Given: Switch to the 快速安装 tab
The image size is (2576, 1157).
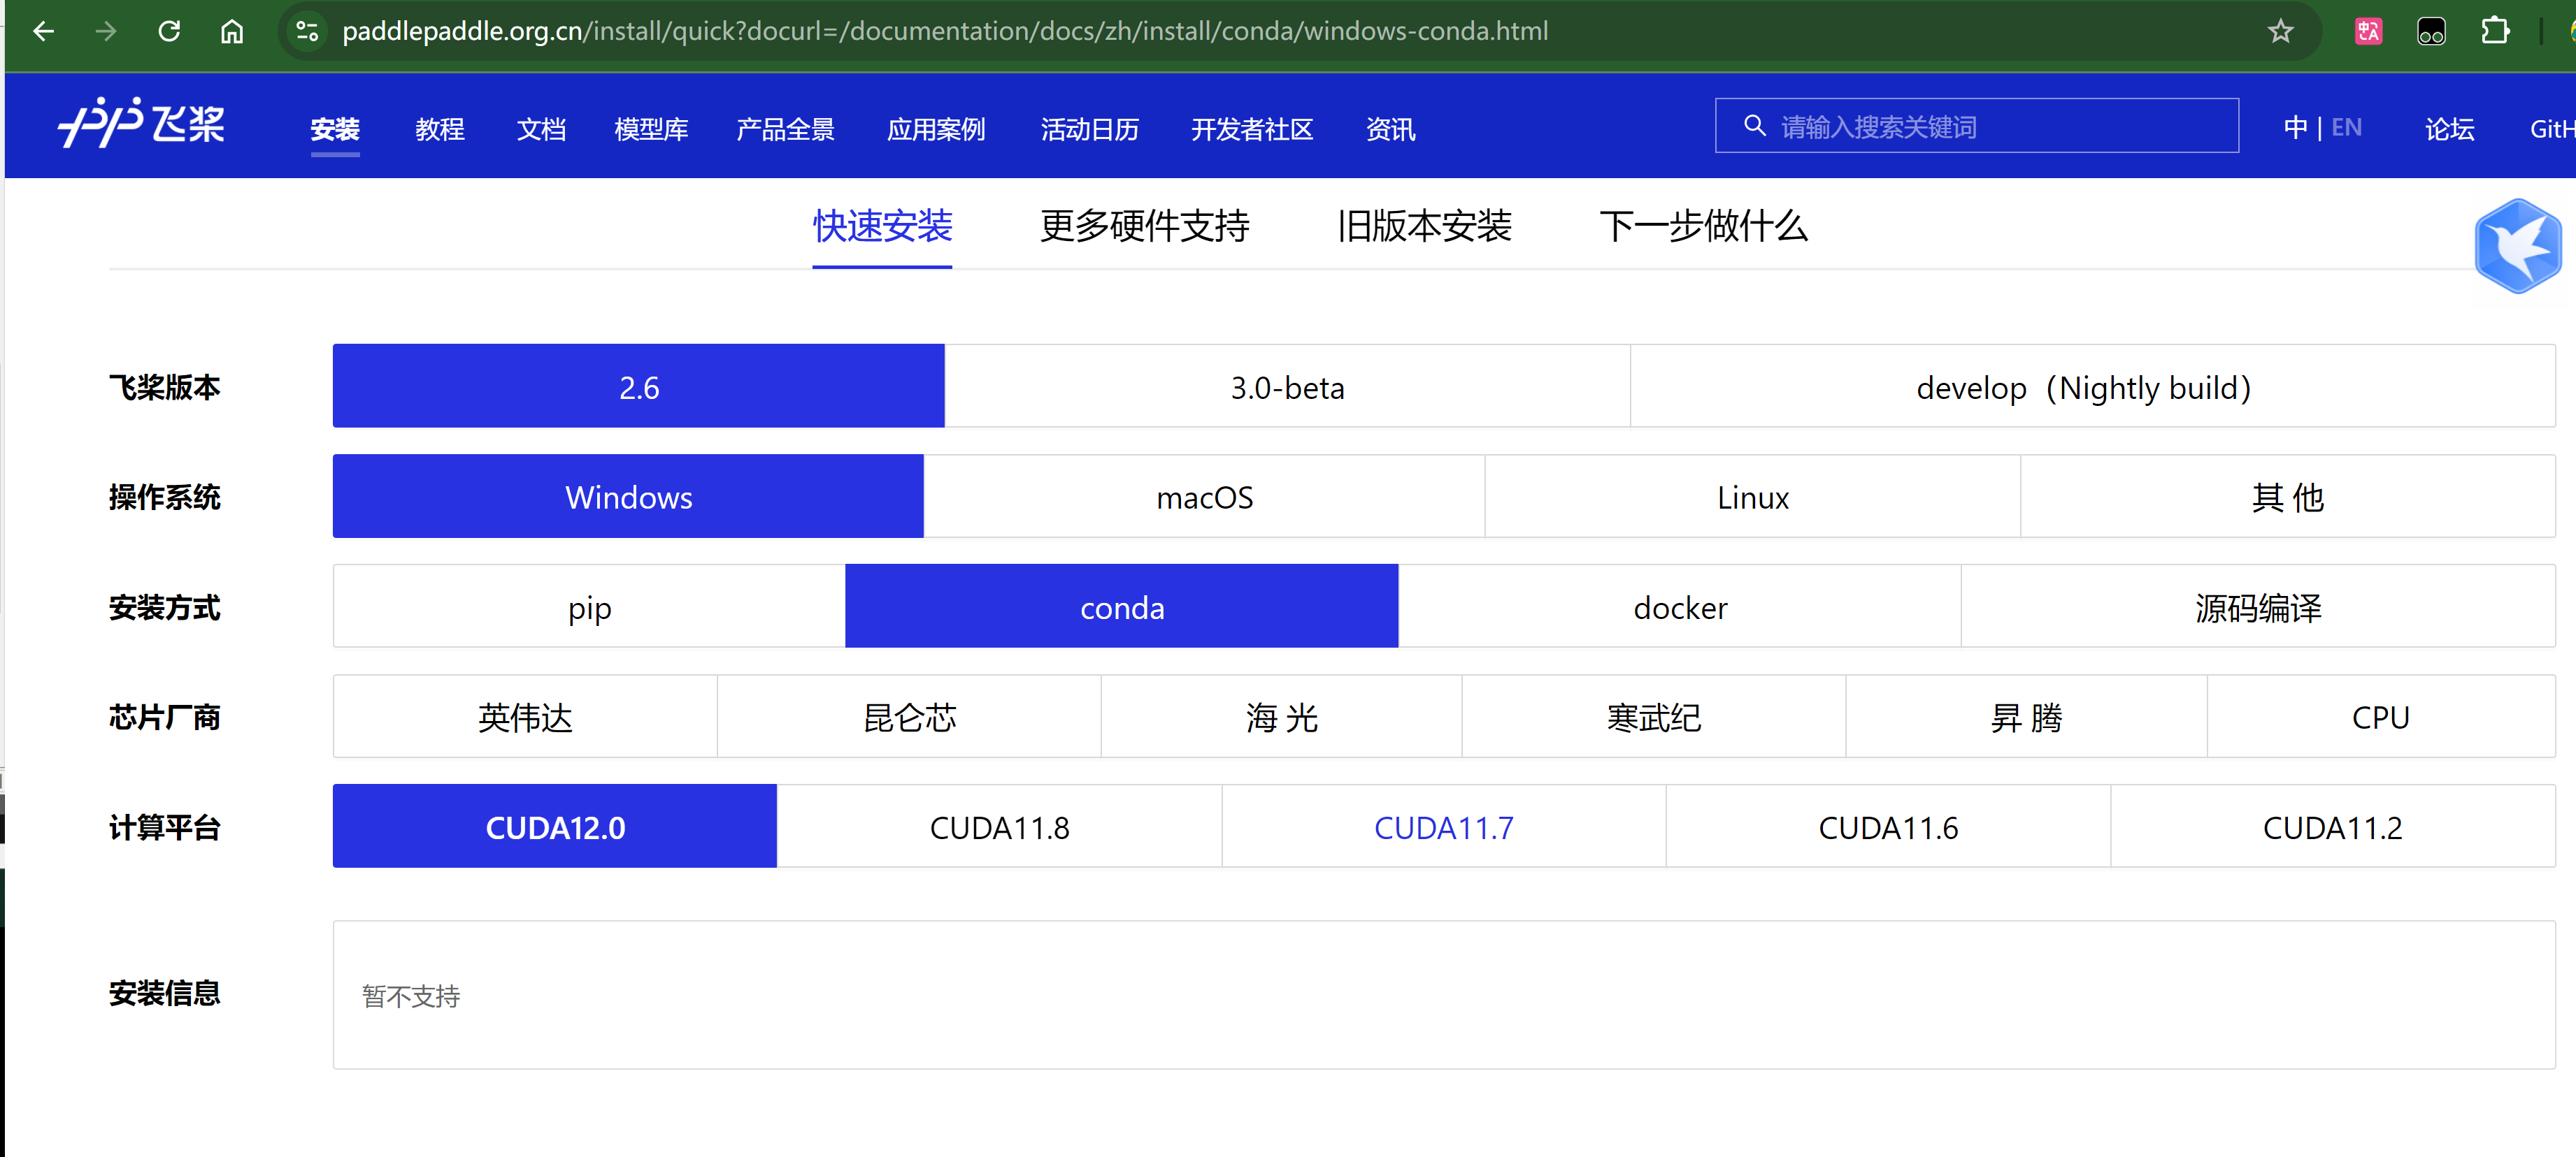Looking at the screenshot, I should [x=882, y=226].
